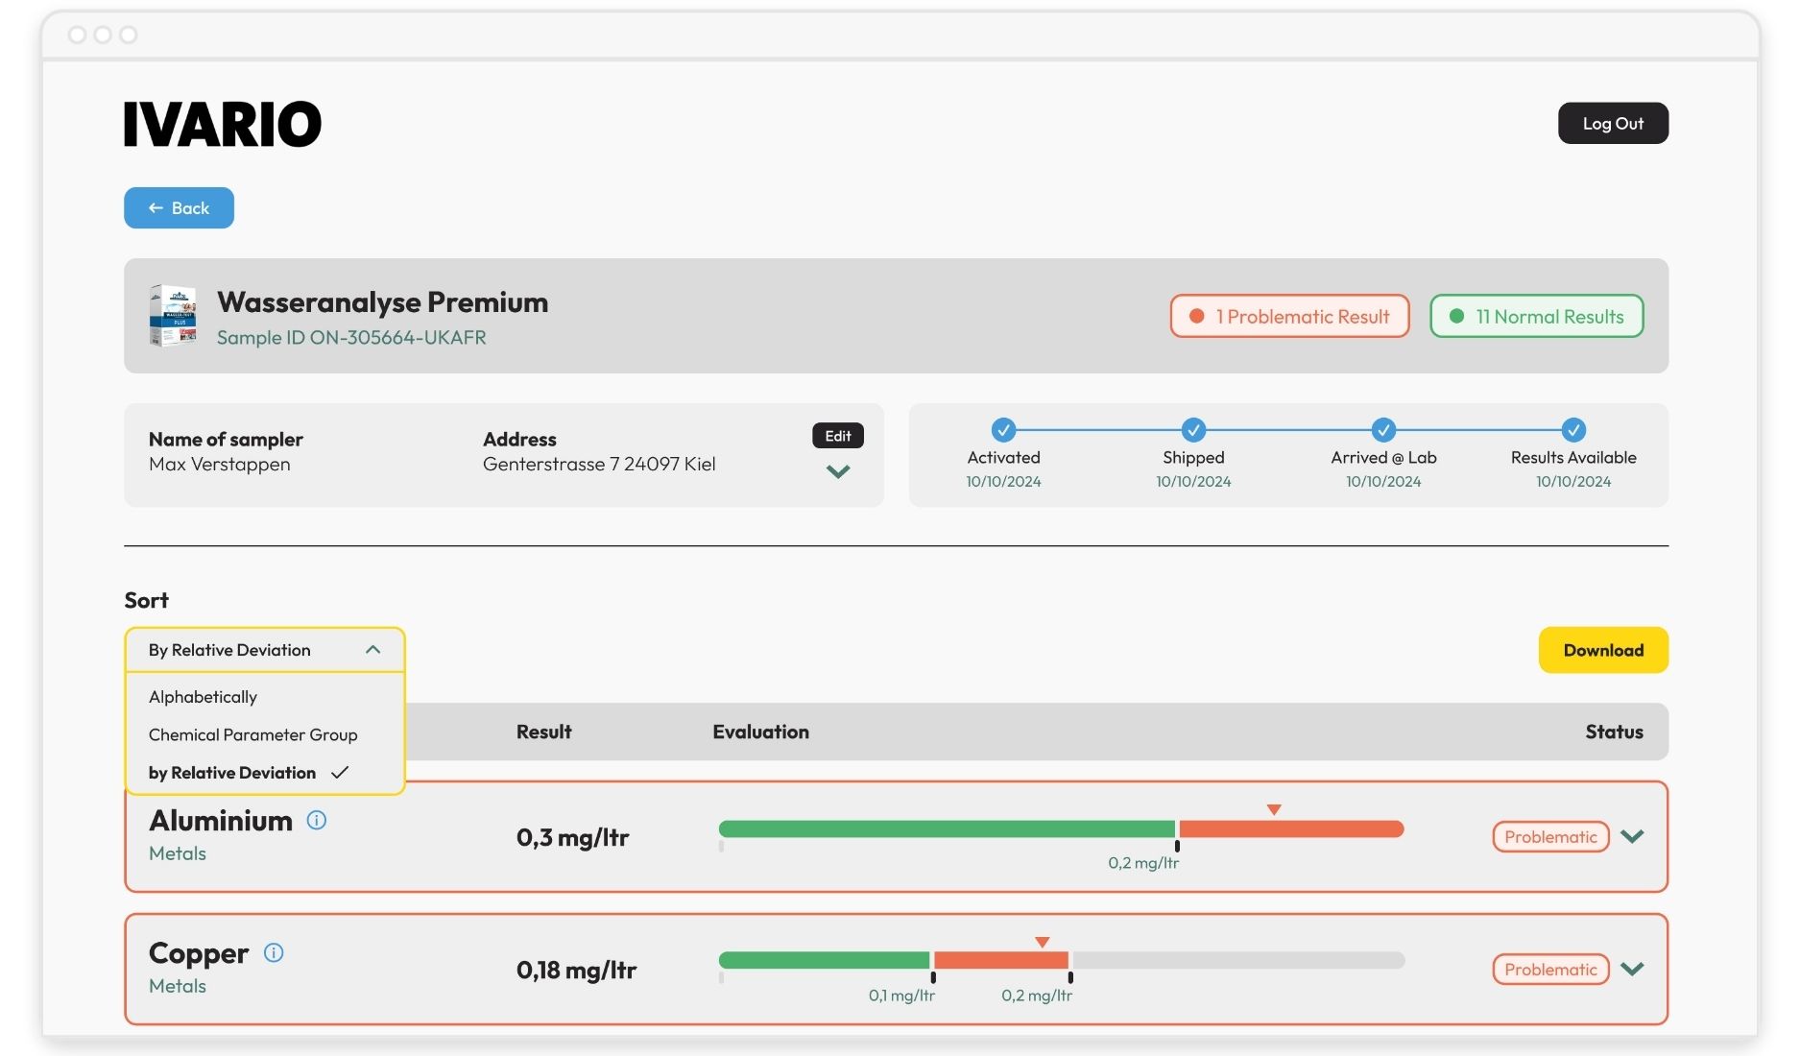Viewport: 1800px width, 1056px height.
Task: Click the Copper info icon
Action: coord(274,953)
